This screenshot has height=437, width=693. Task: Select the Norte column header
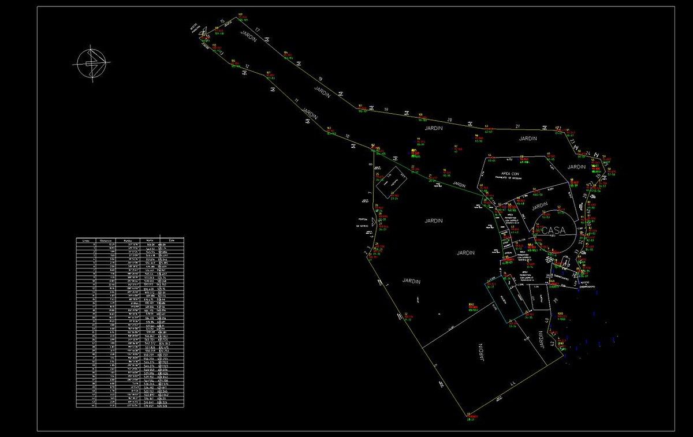150,240
